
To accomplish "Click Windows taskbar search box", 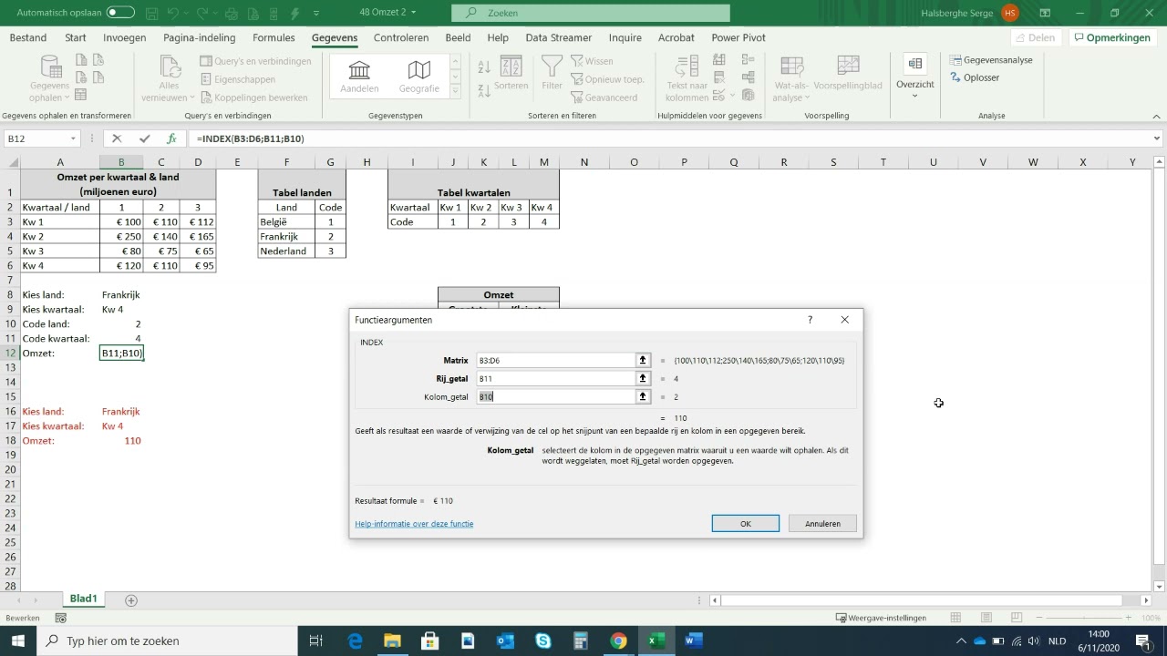I will (x=168, y=641).
